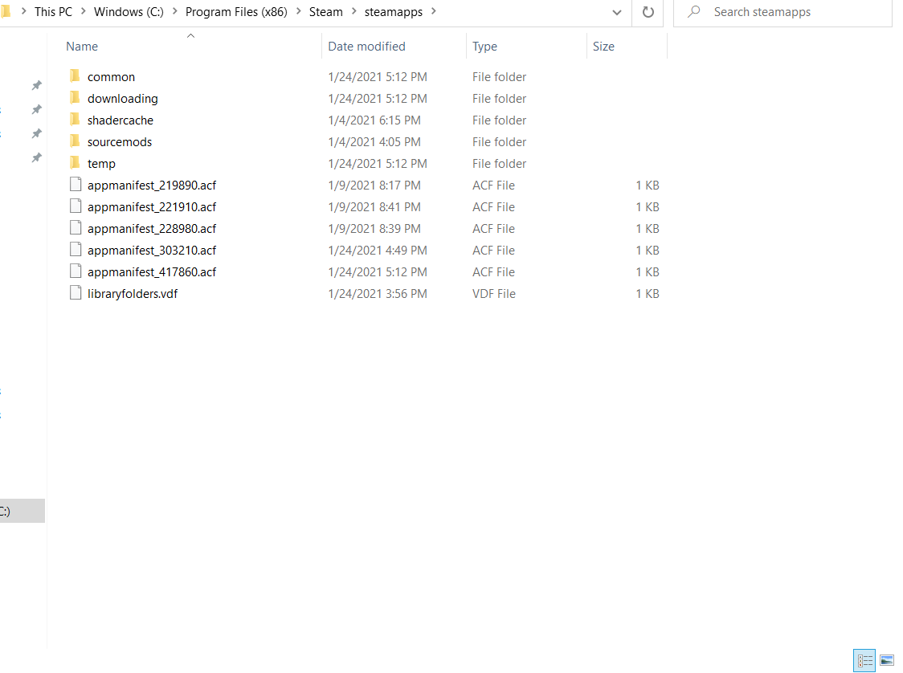
Task: Expand the chevron after steamapps breadcrumb
Action: coord(434,11)
